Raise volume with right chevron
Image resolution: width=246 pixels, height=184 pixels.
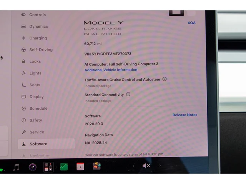pyautogui.click(x=160, y=165)
